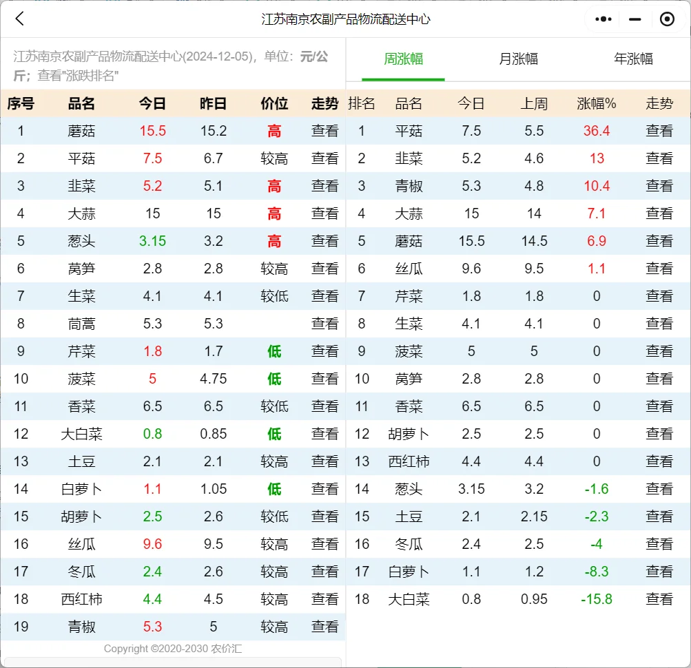The width and height of the screenshot is (691, 668).
Task: Click the 排名 column header
Action: (362, 103)
